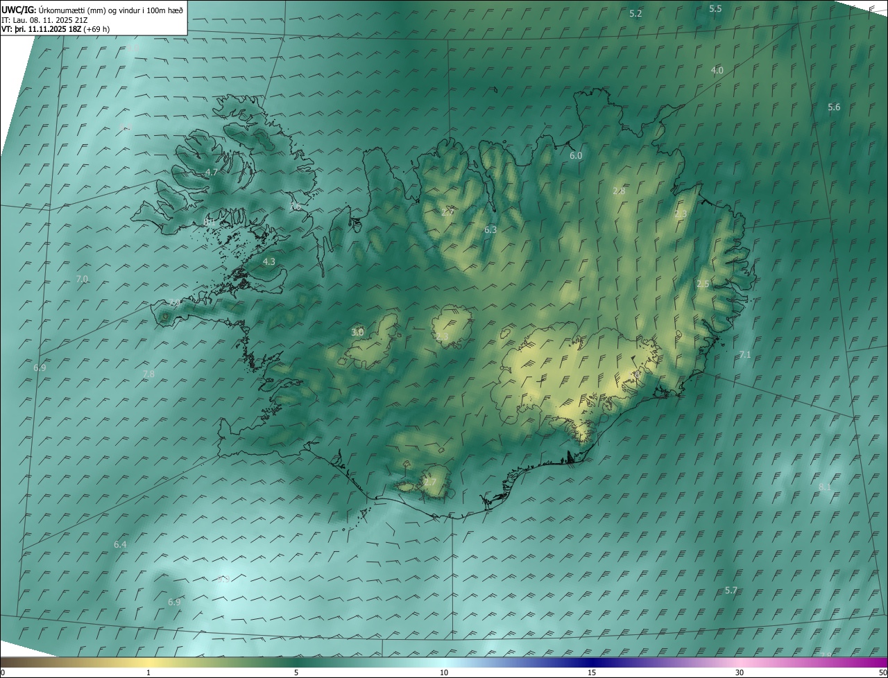Click the 4.3 value label
Screen dimensions: 888x678
pyautogui.click(x=269, y=262)
